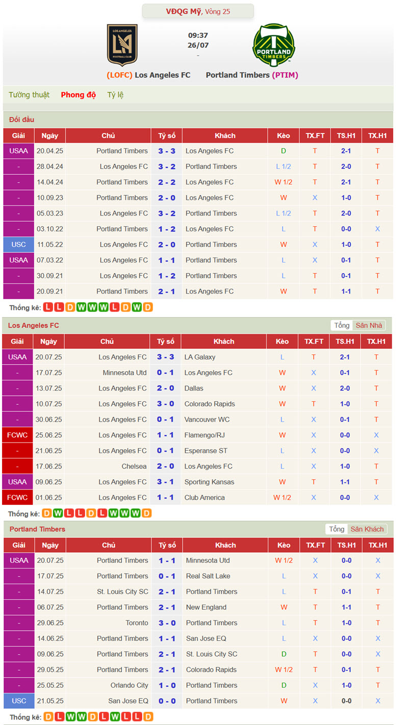
Task: Click the 0 - 0 score of the San Jose EQ home match
Action: click(x=167, y=701)
